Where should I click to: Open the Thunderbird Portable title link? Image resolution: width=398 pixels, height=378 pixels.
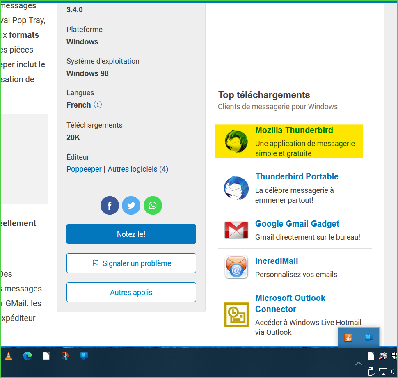coord(297,176)
